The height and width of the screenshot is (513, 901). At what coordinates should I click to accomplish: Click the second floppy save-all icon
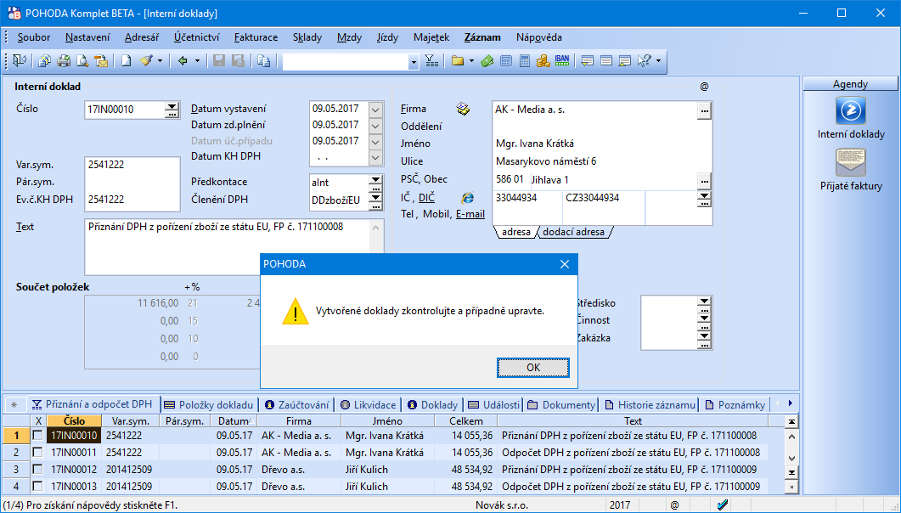238,61
